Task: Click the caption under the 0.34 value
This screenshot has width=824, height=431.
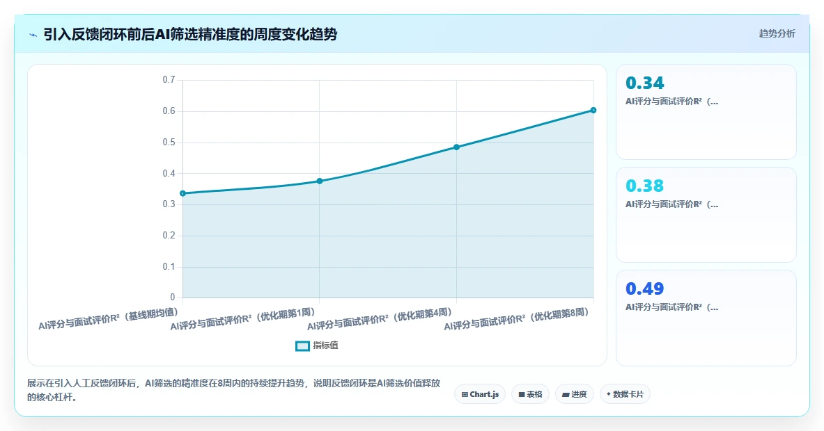Action: tap(671, 101)
